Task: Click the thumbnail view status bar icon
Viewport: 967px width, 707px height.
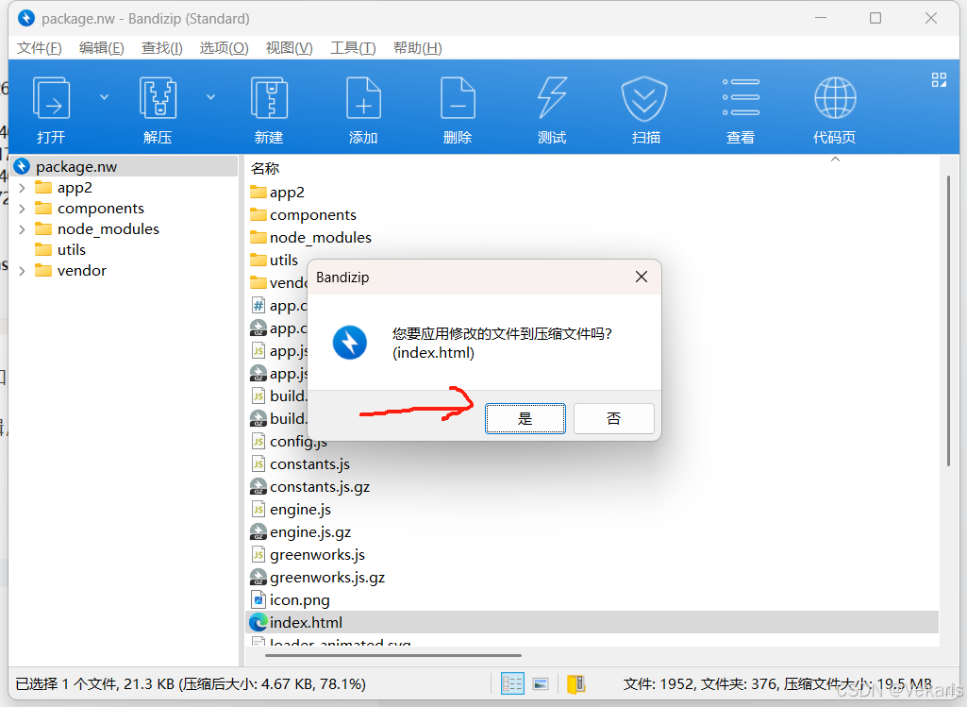Action: pos(541,683)
